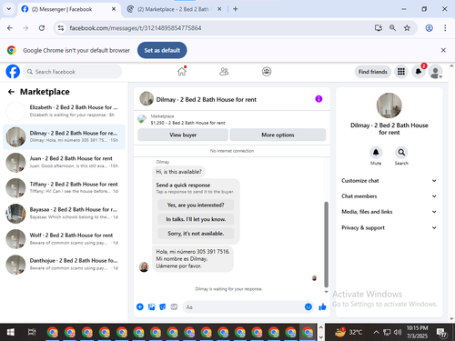
Task: Send a thumbs-up like
Action: point(322,306)
